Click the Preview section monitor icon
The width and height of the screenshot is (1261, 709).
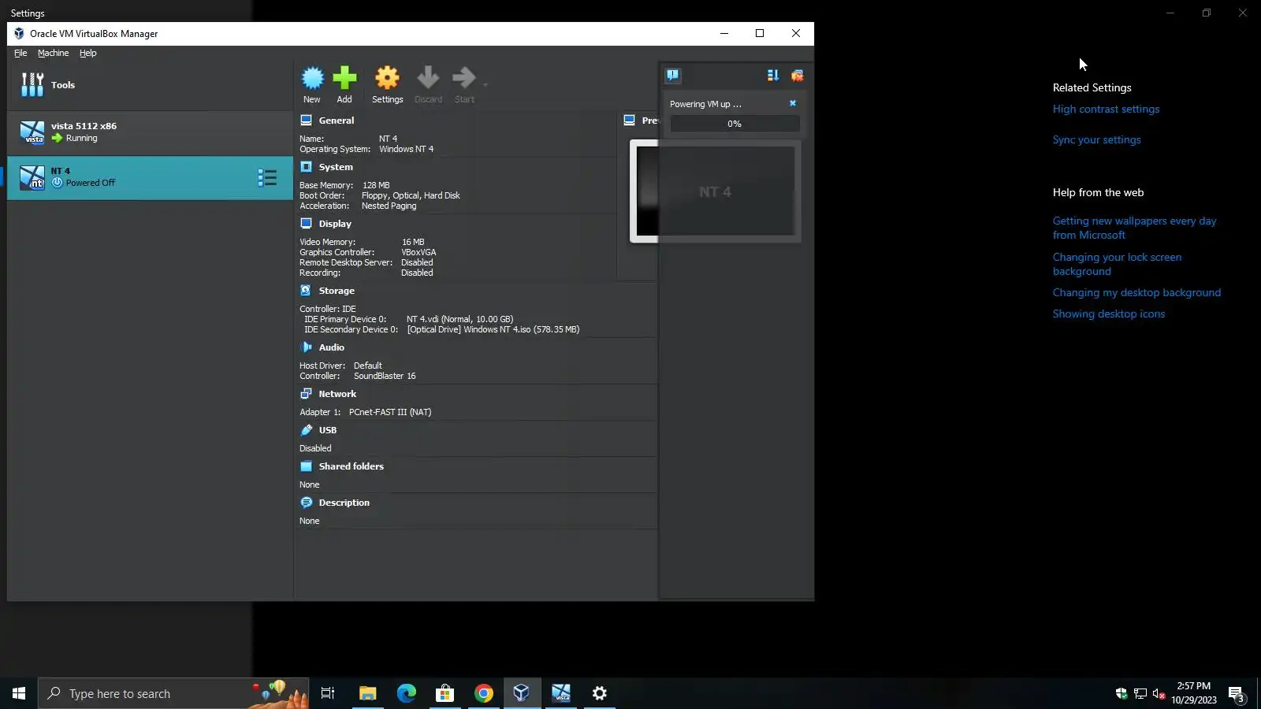pos(629,121)
